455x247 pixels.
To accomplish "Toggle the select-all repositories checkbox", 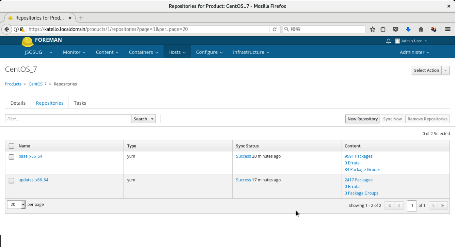I will click(x=11, y=146).
